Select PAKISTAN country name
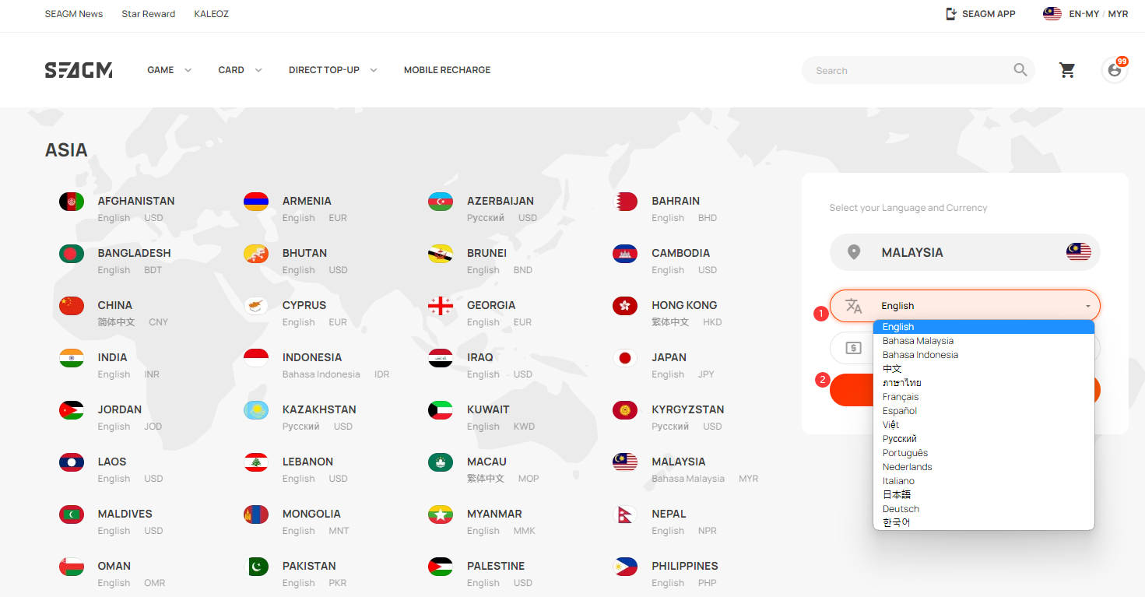The width and height of the screenshot is (1145, 597). pyautogui.click(x=309, y=566)
